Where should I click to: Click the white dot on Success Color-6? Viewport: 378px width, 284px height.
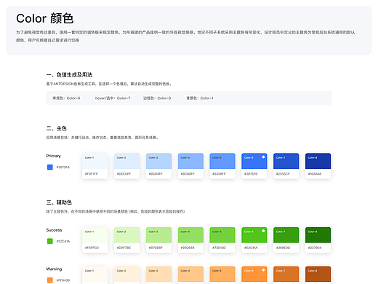point(263,231)
